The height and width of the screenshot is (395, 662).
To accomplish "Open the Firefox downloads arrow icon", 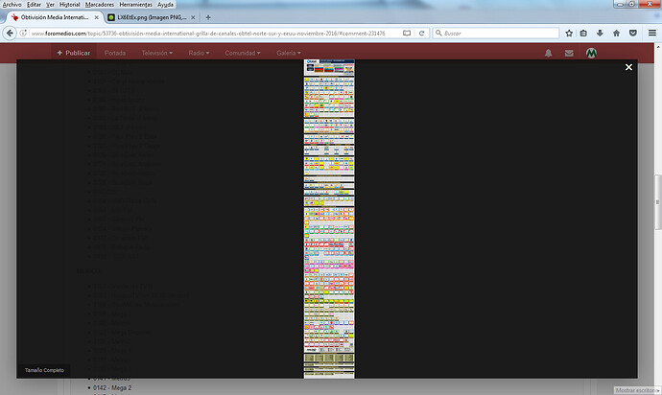I will point(600,33).
